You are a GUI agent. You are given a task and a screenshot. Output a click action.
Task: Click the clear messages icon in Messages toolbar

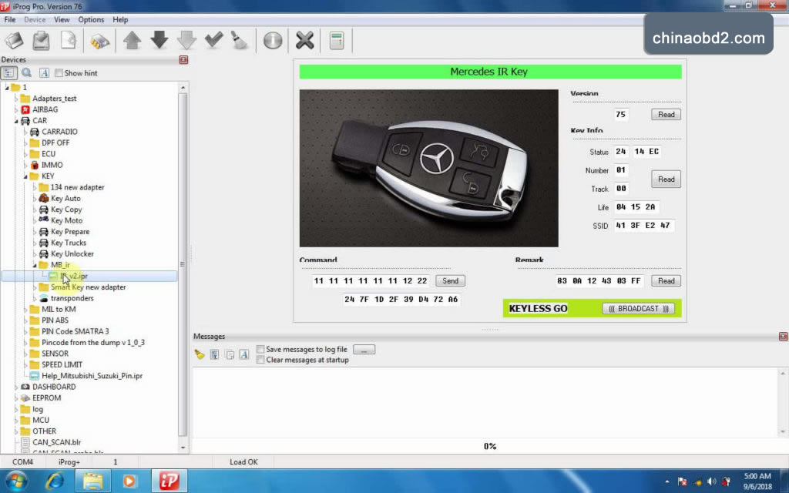[200, 354]
